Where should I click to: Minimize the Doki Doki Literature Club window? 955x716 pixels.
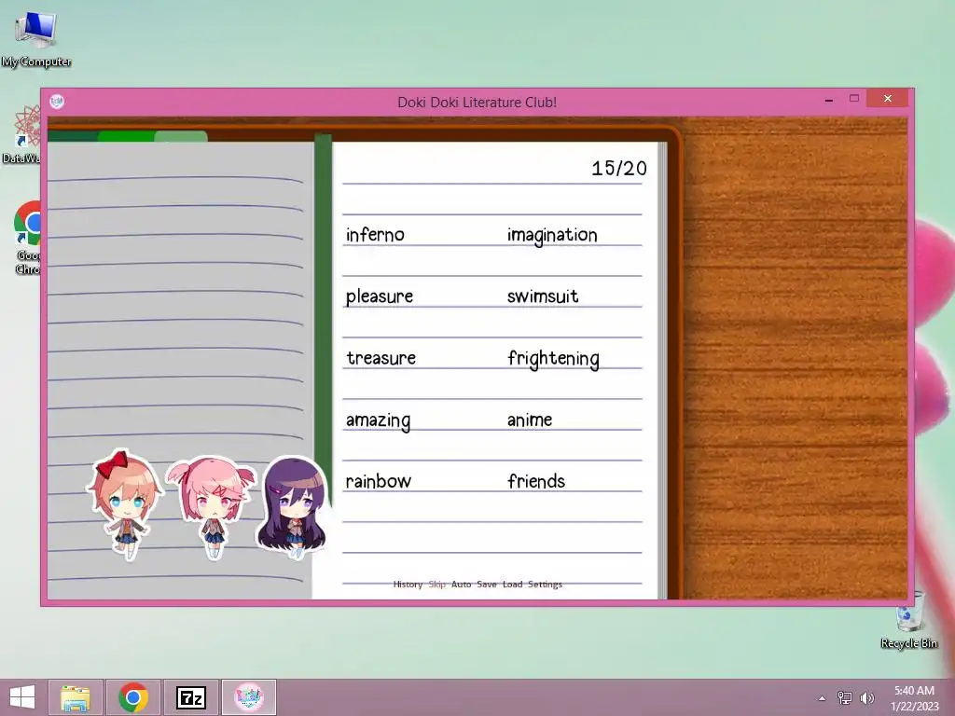coord(829,99)
